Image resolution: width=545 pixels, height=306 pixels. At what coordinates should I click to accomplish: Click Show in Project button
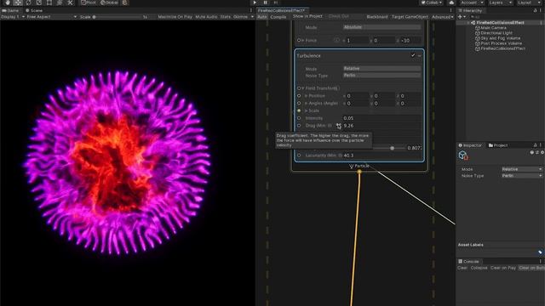click(307, 16)
